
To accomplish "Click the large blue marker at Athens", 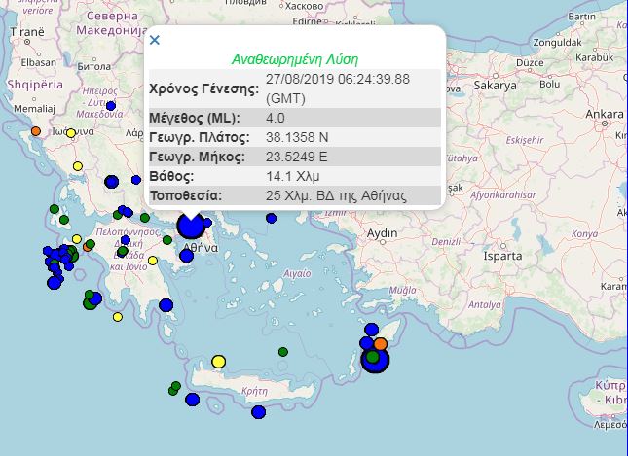I will point(191,225).
